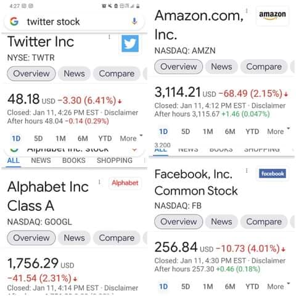The width and height of the screenshot is (296, 296).
Task: Open three-dot menu beside Twitter Inc
Action: (109, 37)
